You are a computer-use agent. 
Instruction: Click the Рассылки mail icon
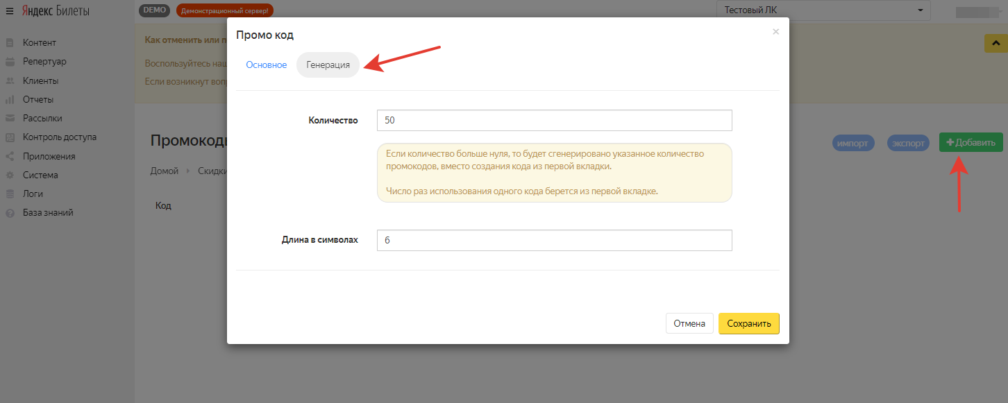click(10, 119)
